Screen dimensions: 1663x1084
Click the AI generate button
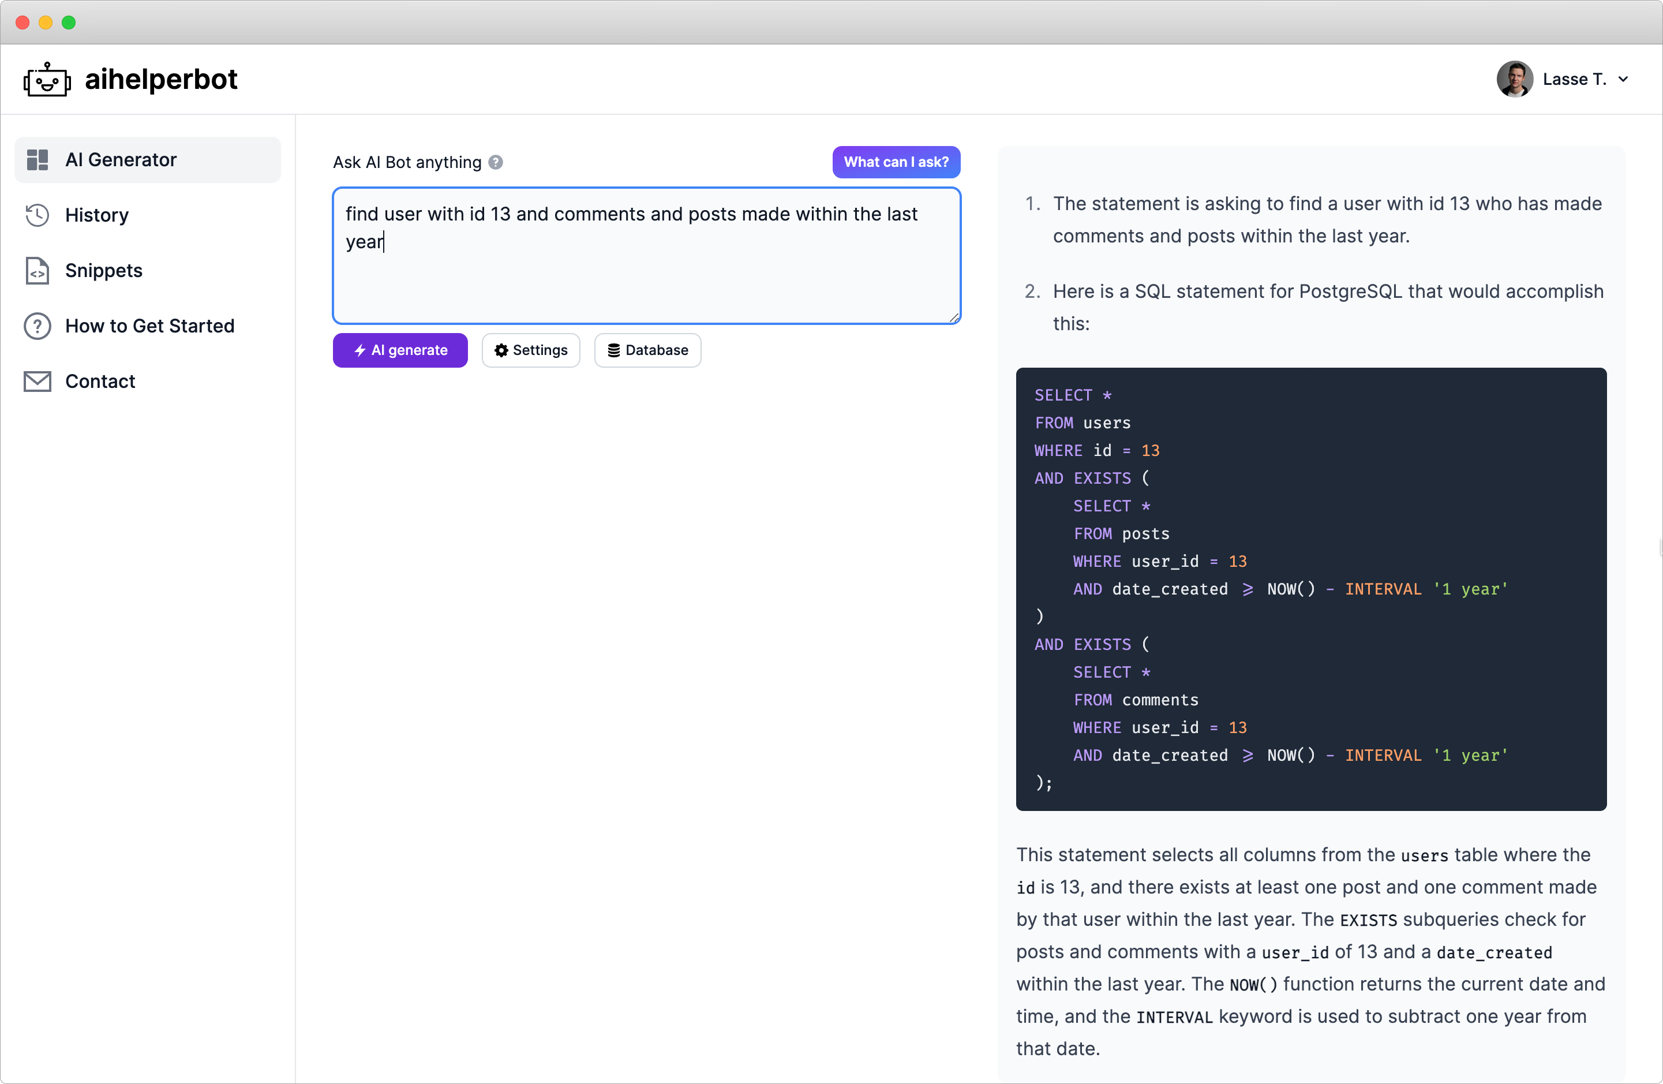pyautogui.click(x=400, y=350)
